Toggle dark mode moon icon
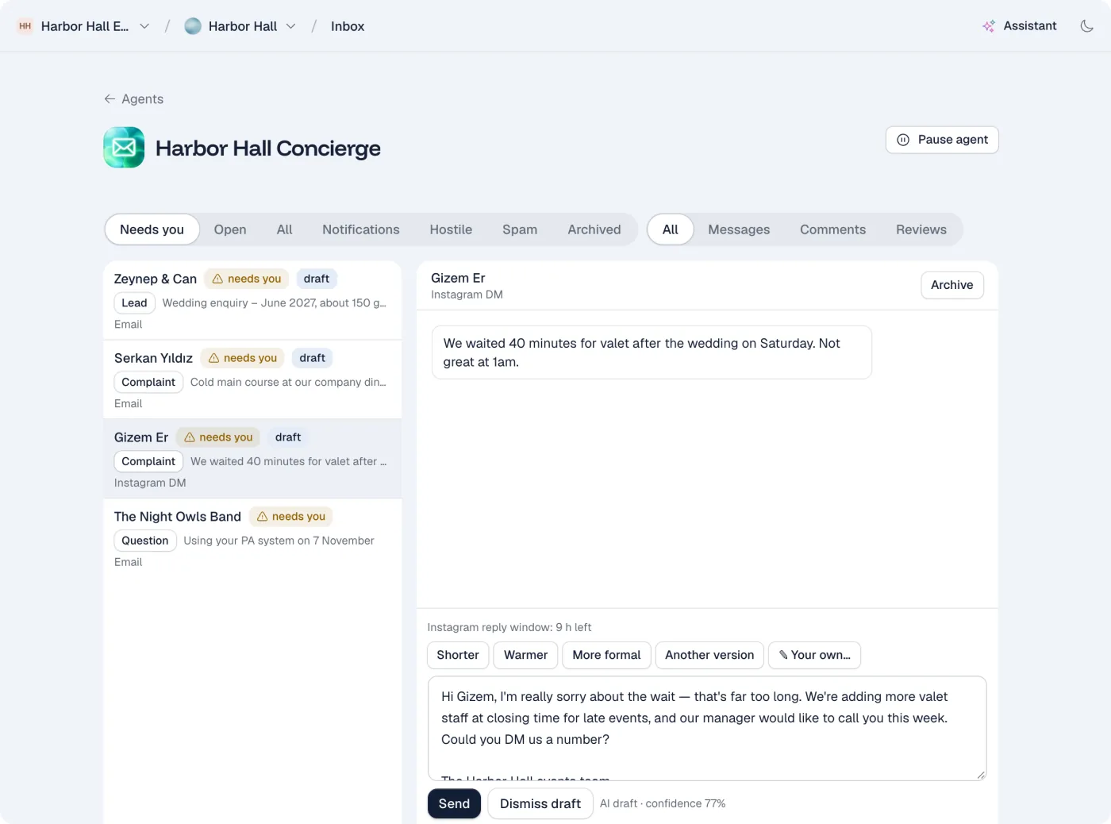This screenshot has height=824, width=1111. (x=1086, y=26)
